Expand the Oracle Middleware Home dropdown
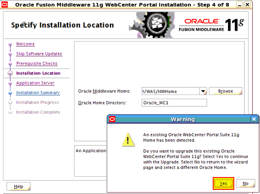 pyautogui.click(x=203, y=91)
